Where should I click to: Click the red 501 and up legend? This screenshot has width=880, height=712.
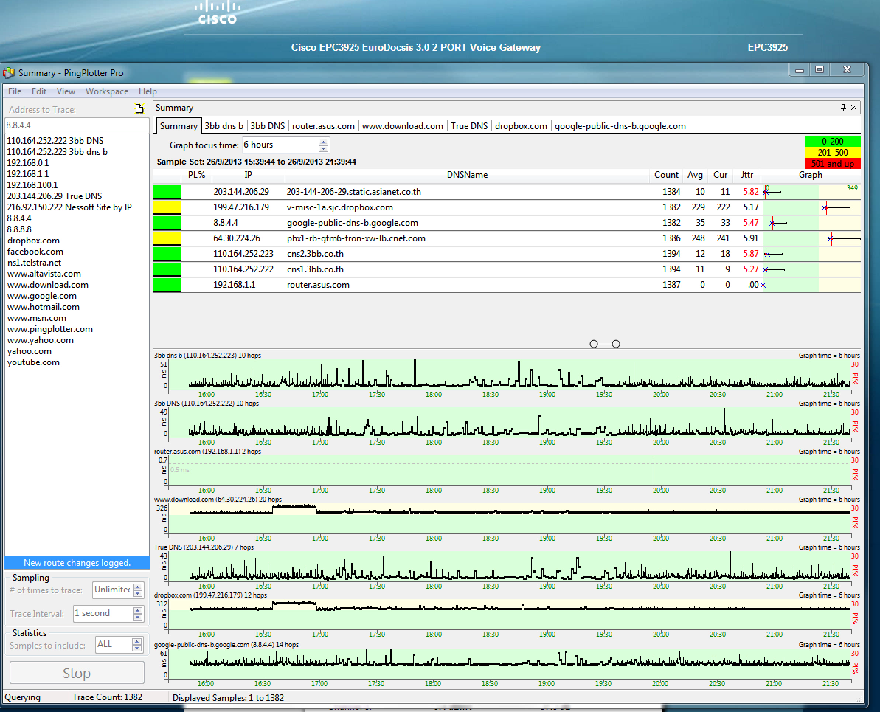point(833,164)
